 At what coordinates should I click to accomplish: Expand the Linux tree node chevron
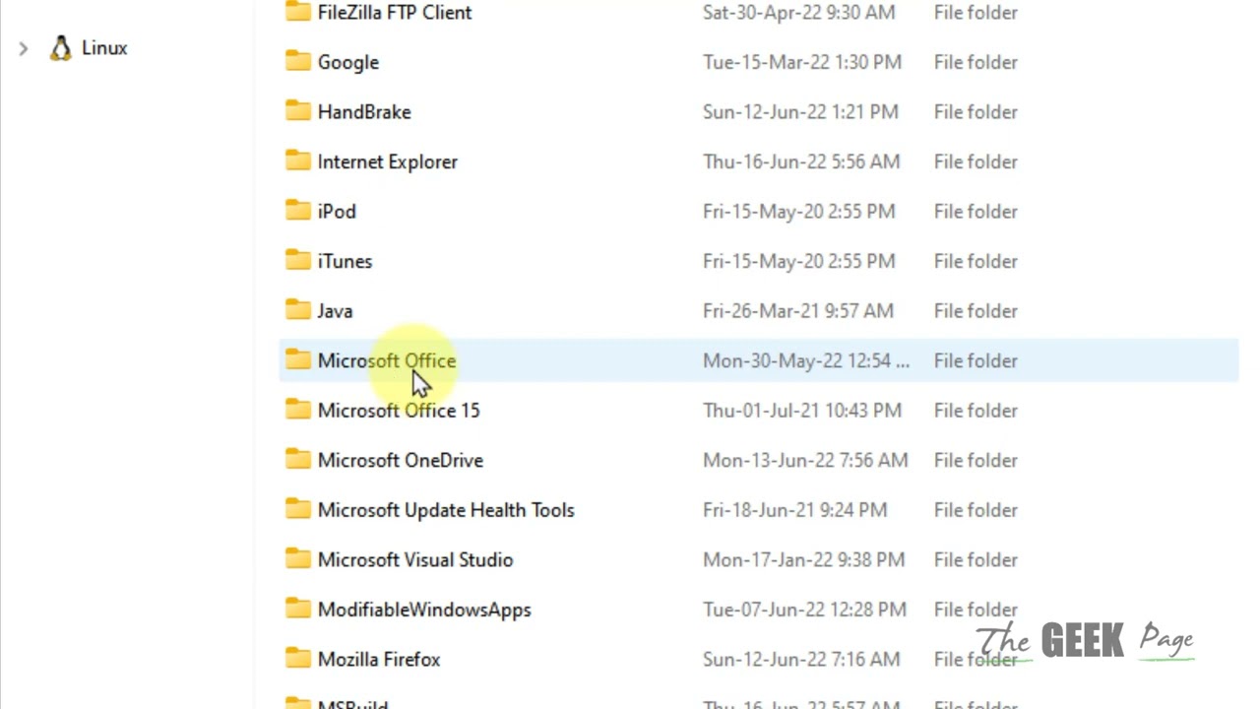[x=24, y=48]
